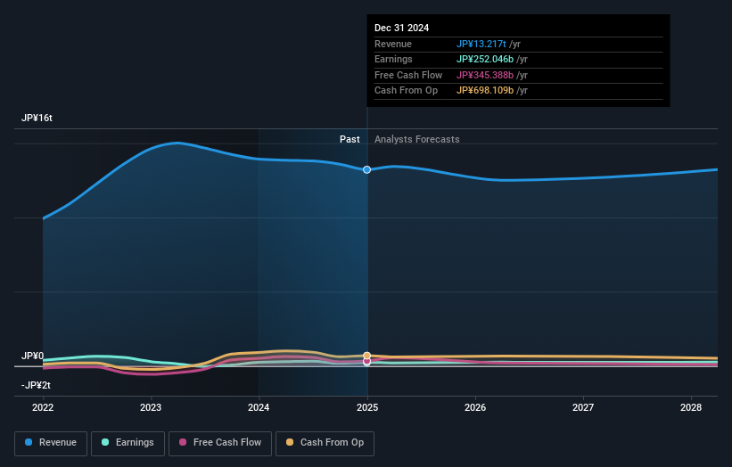
Task: Click the JP¥345.388b free cash flow value
Action: [485, 75]
